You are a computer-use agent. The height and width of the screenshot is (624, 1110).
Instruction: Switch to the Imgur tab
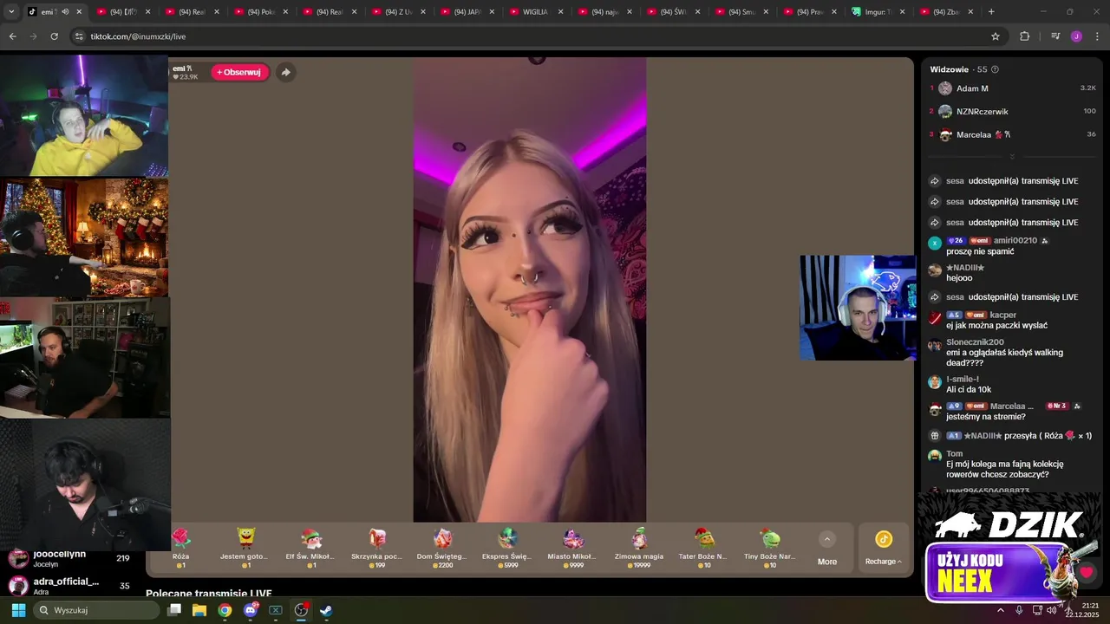(878, 12)
